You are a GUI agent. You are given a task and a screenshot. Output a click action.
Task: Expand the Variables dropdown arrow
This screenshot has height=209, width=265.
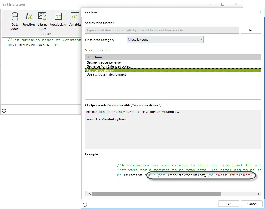pos(75,29)
